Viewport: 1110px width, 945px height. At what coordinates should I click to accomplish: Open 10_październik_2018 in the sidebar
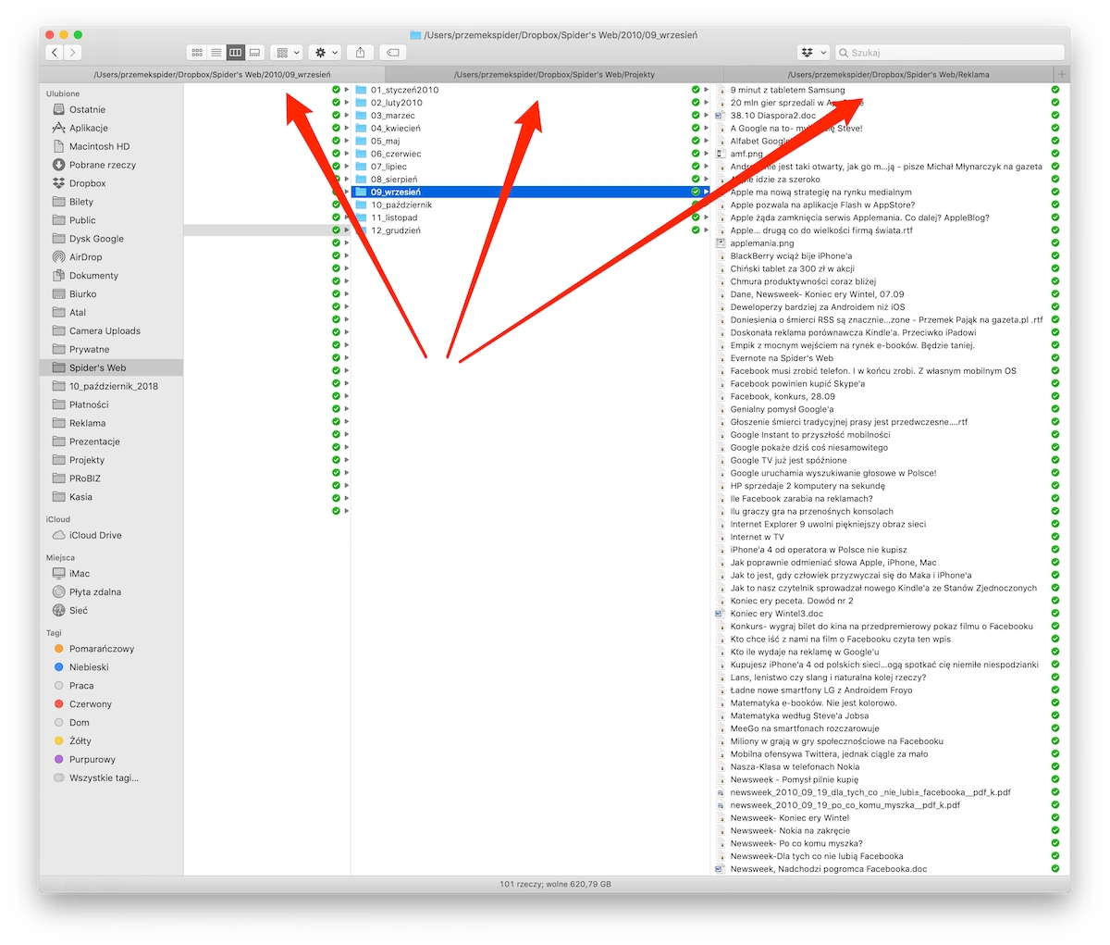click(x=113, y=386)
